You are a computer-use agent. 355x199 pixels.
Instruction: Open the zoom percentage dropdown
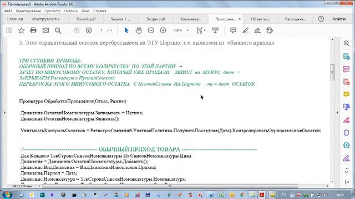pos(187,30)
